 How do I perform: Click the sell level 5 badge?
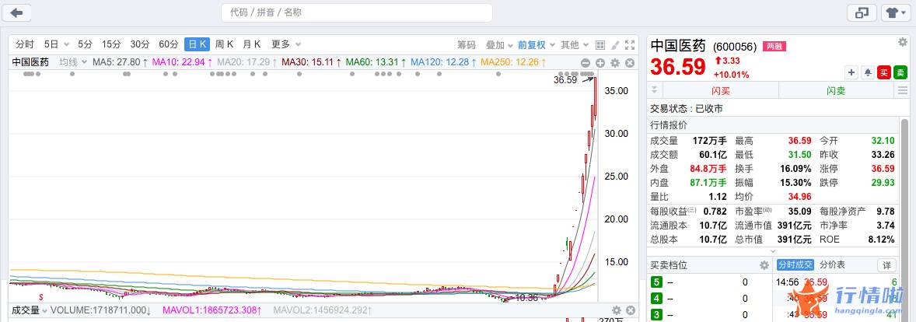656,283
